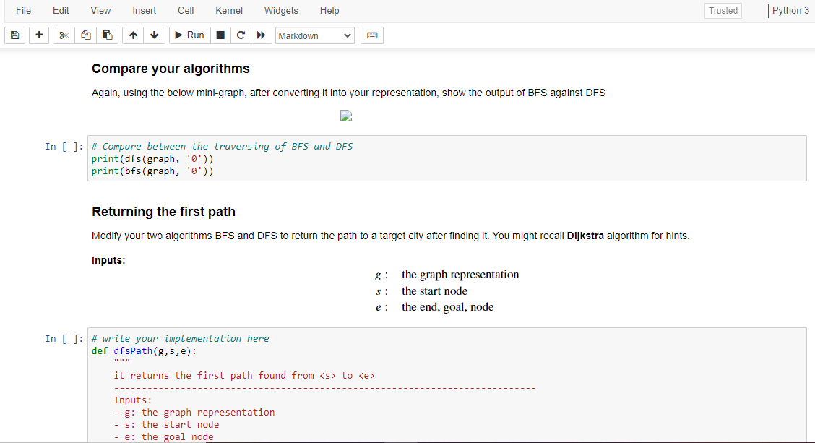Paste a cell with the clipboard icon
Image resolution: width=815 pixels, height=443 pixels.
107,35
